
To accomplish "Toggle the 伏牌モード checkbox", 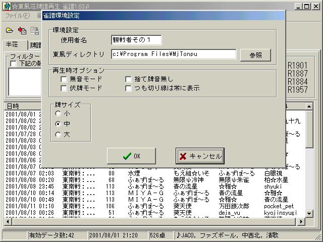I will tap(64, 88).
